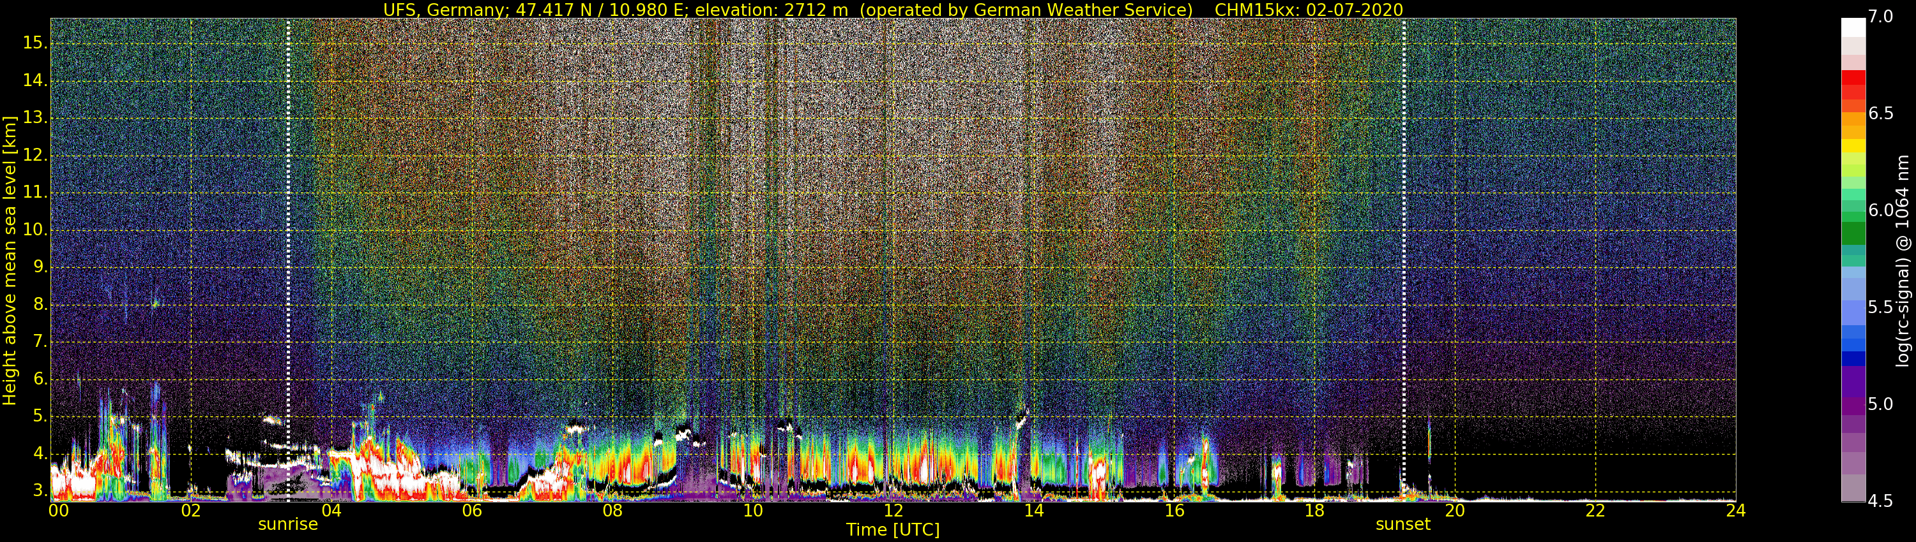Click the time axis tick "06"

pos(471,511)
